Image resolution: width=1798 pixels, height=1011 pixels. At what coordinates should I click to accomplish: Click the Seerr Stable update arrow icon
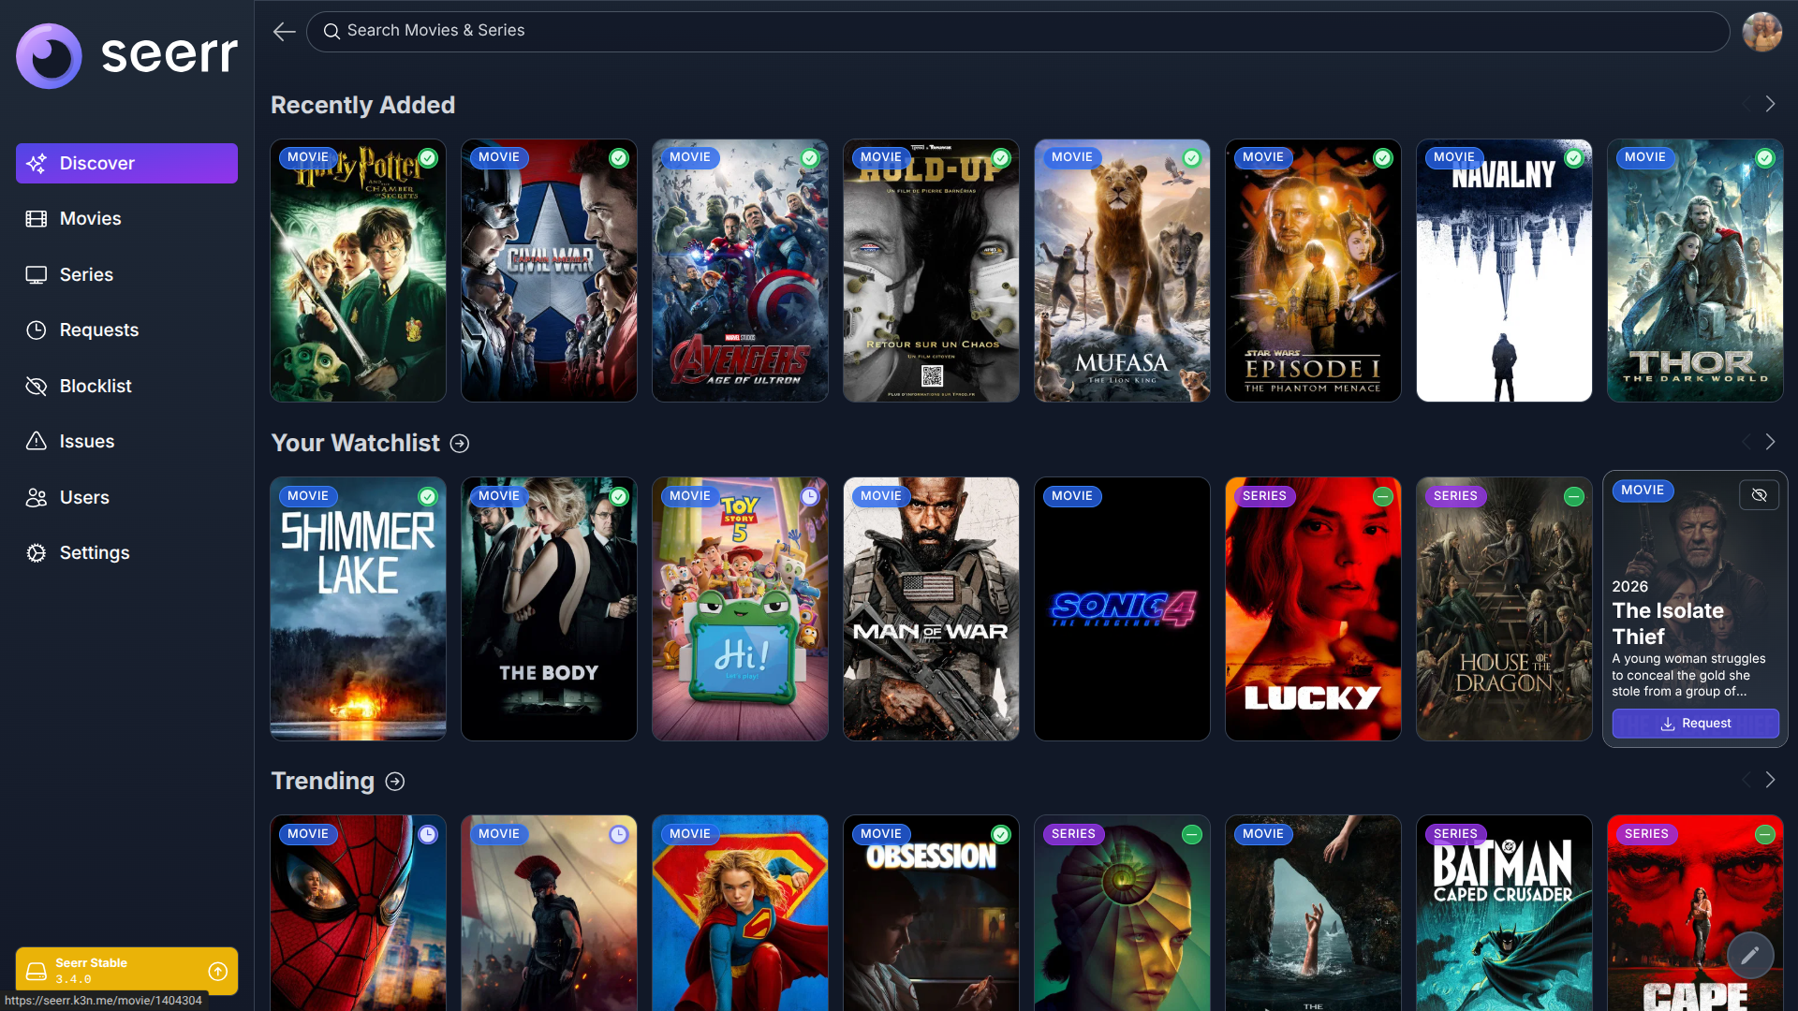pyautogui.click(x=217, y=972)
